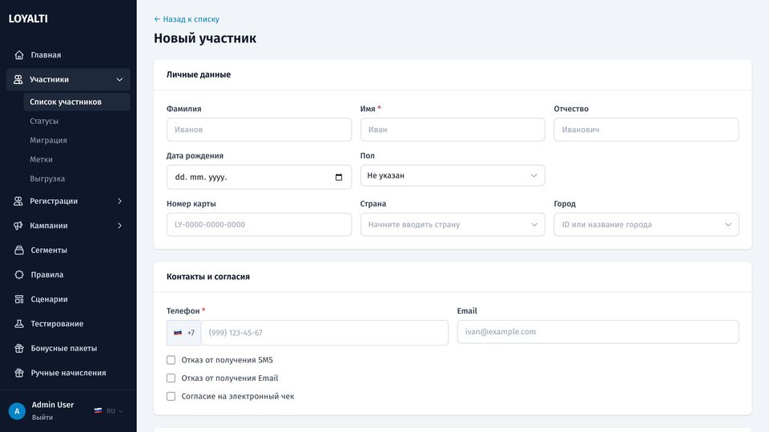The width and height of the screenshot is (769, 432).
Task: Click the Сегменты icon
Action: [x=19, y=250]
